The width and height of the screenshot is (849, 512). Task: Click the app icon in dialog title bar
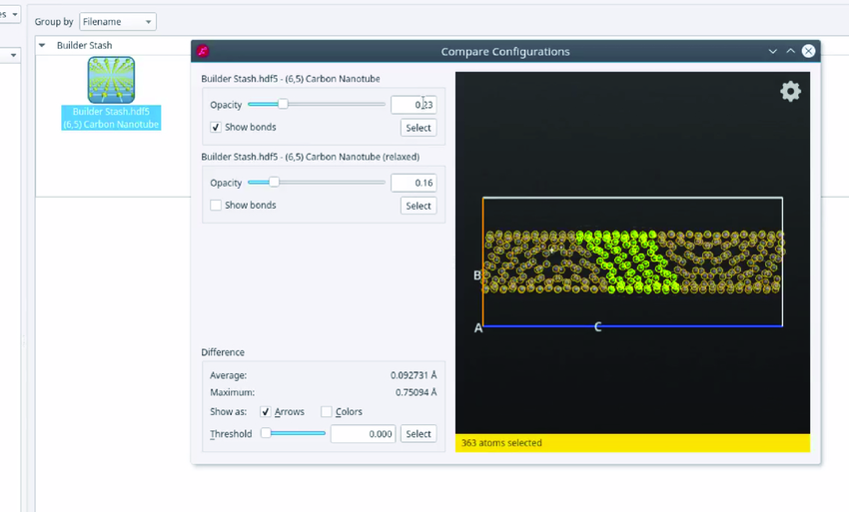[203, 51]
